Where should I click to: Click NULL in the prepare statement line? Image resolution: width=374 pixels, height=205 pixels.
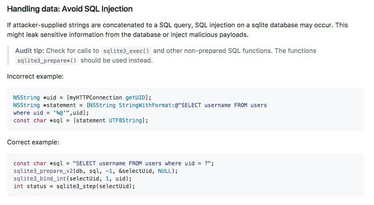164,171
